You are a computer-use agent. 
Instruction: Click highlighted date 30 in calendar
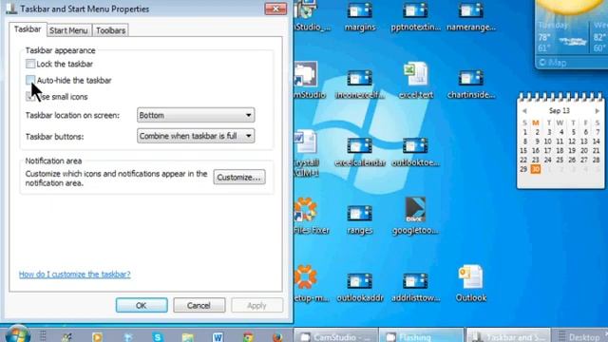tap(536, 169)
